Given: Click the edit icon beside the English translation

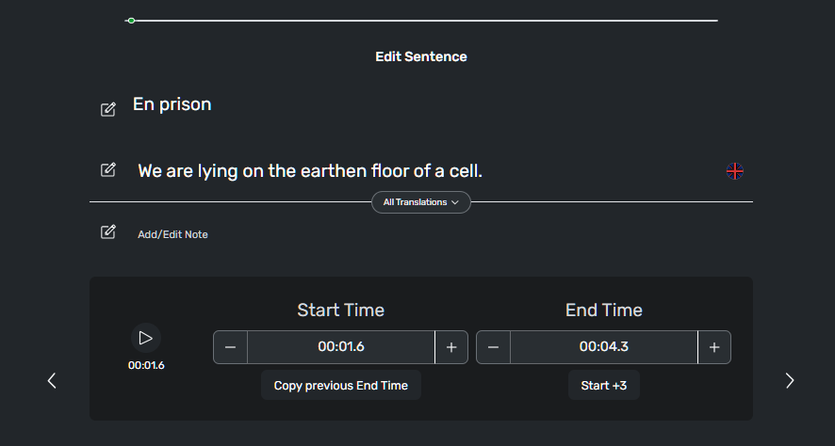Looking at the screenshot, I should pyautogui.click(x=108, y=169).
